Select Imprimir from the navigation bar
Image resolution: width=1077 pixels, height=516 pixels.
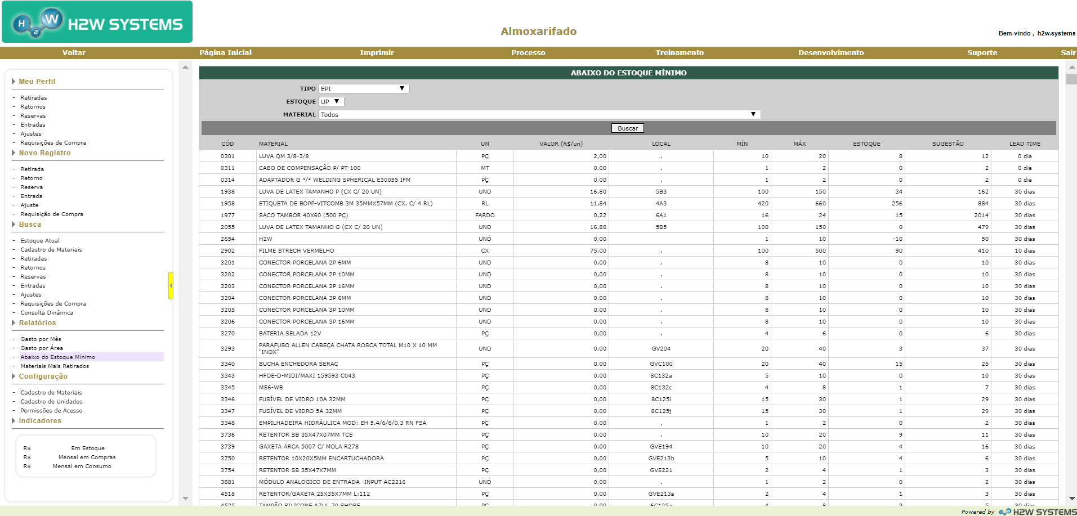(x=377, y=53)
